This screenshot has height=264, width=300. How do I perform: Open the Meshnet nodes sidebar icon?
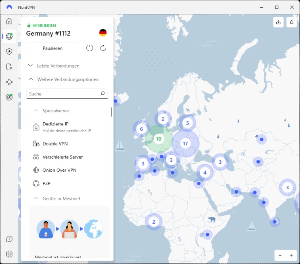click(9, 82)
